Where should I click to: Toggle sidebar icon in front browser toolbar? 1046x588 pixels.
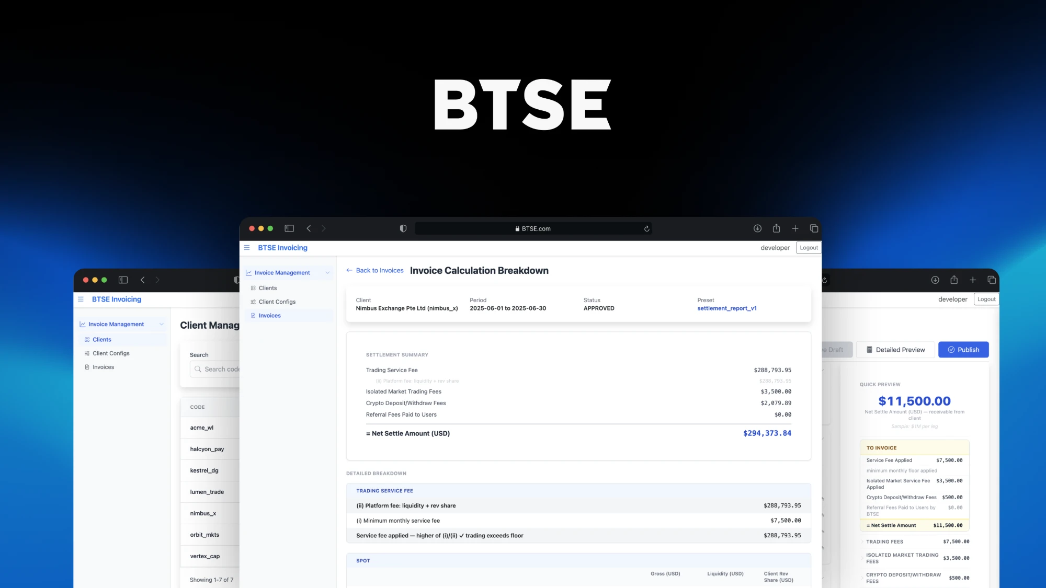289,228
